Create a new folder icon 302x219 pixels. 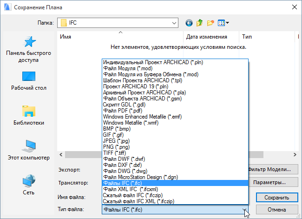210,23
